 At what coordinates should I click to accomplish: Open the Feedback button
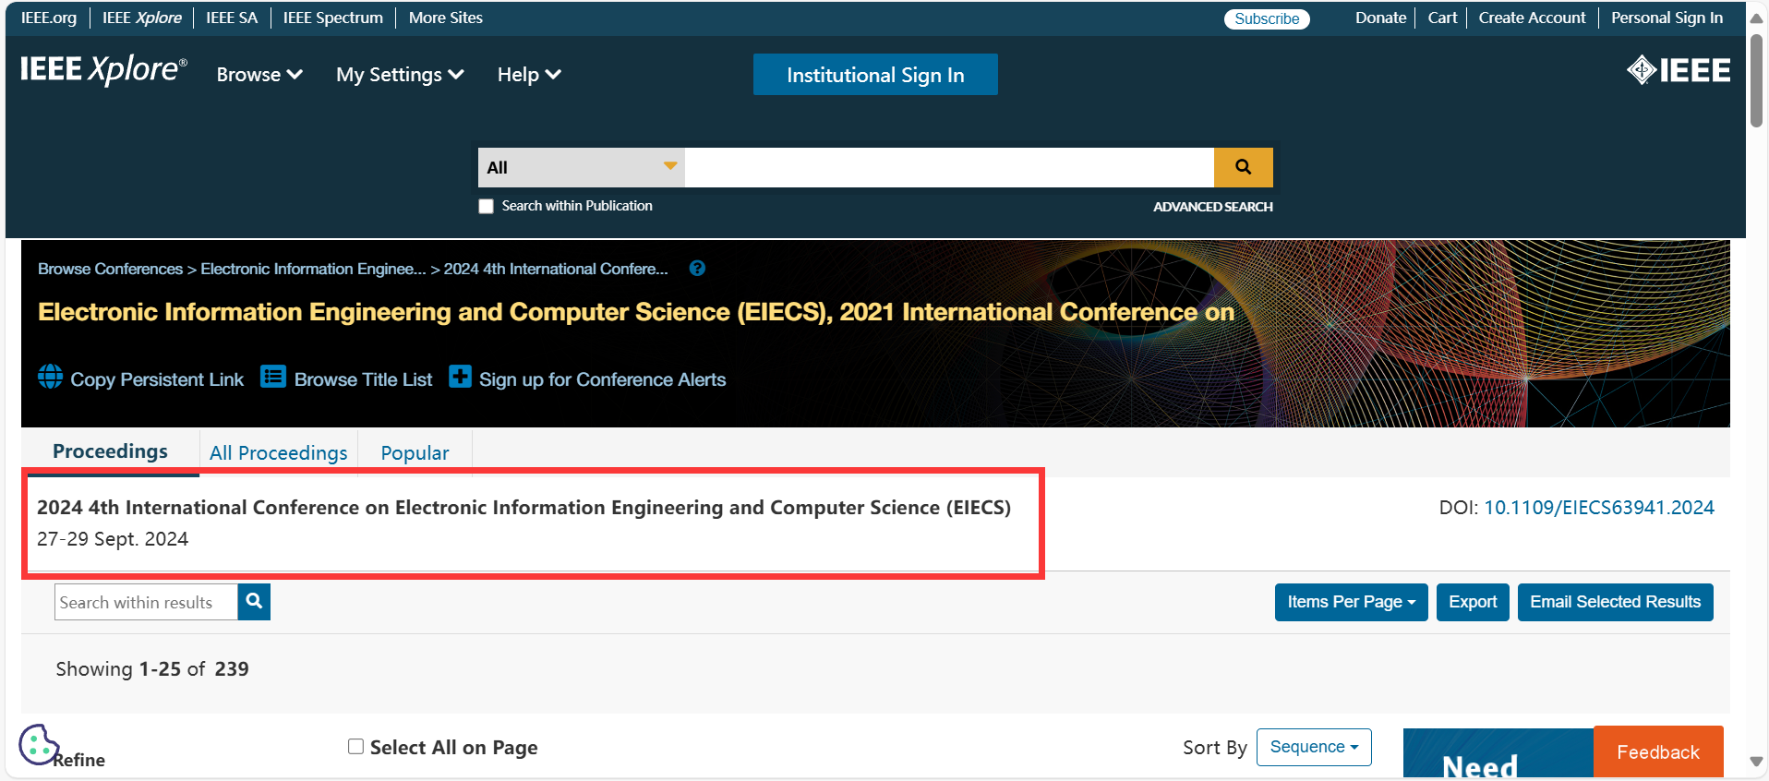tap(1658, 751)
